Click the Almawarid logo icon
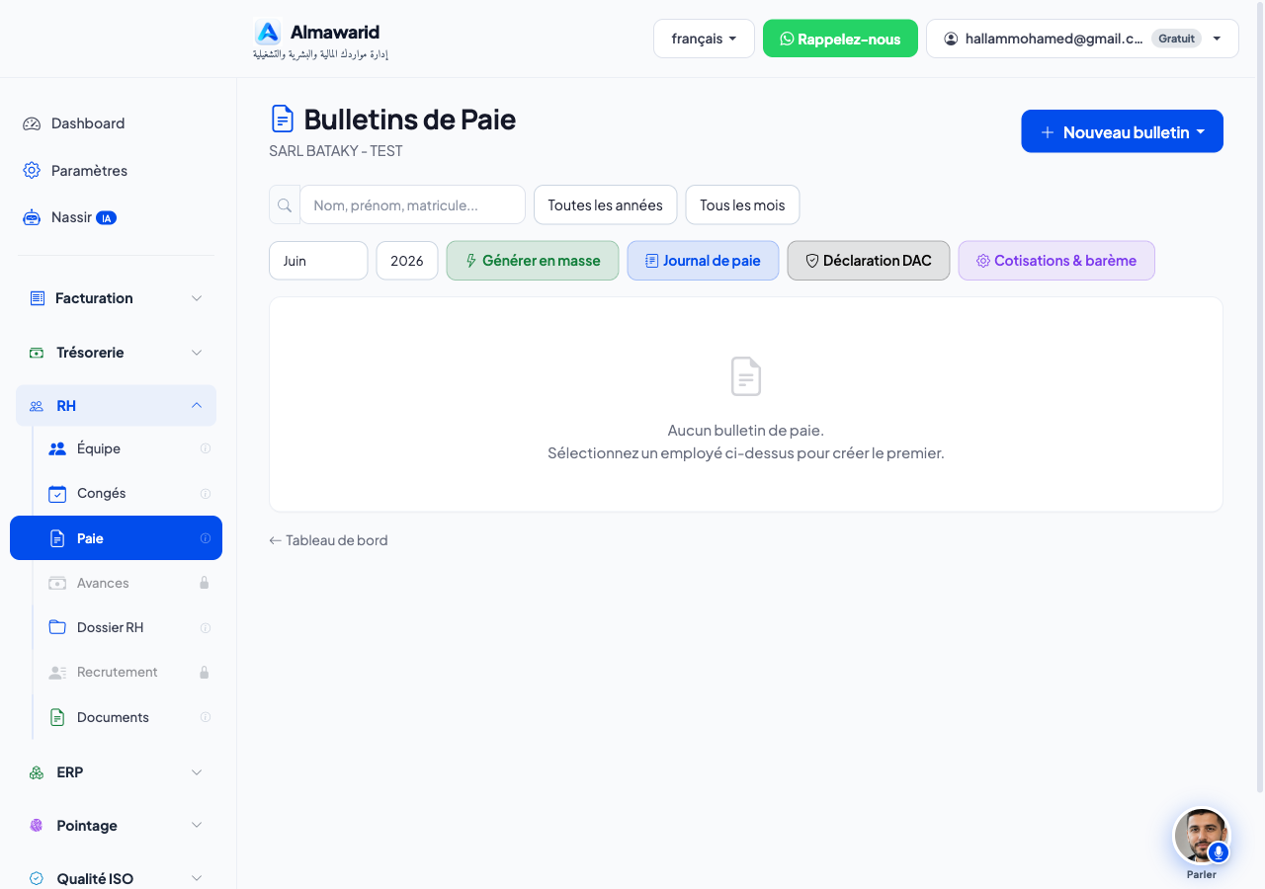Screen dimensions: 1265x889 267,33
